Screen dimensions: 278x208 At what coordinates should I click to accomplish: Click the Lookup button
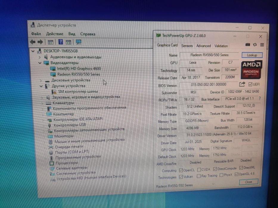tap(252, 55)
